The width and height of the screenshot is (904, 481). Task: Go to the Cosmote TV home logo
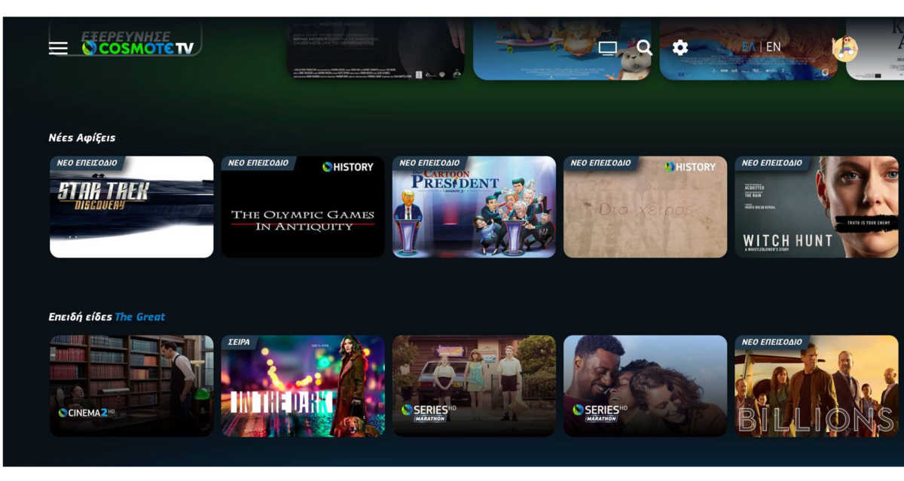point(138,48)
